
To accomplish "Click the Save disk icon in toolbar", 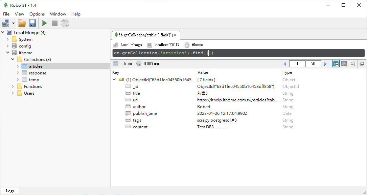I will pos(32,23).
